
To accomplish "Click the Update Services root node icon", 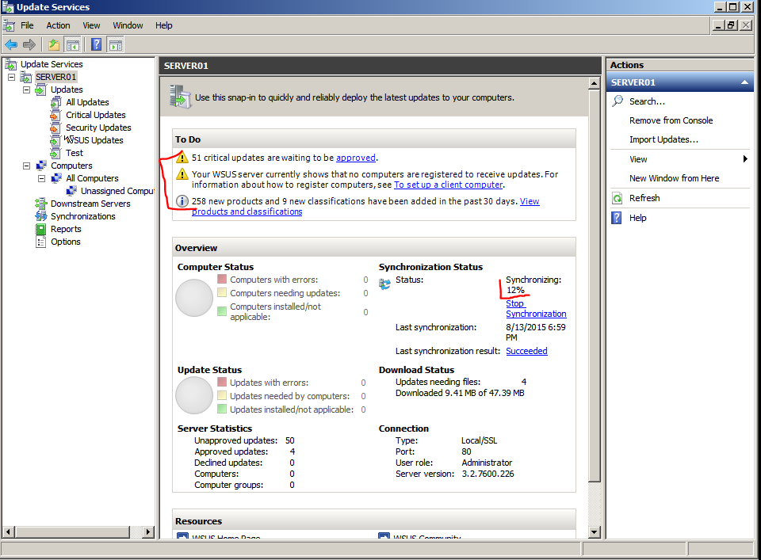I will (10, 64).
